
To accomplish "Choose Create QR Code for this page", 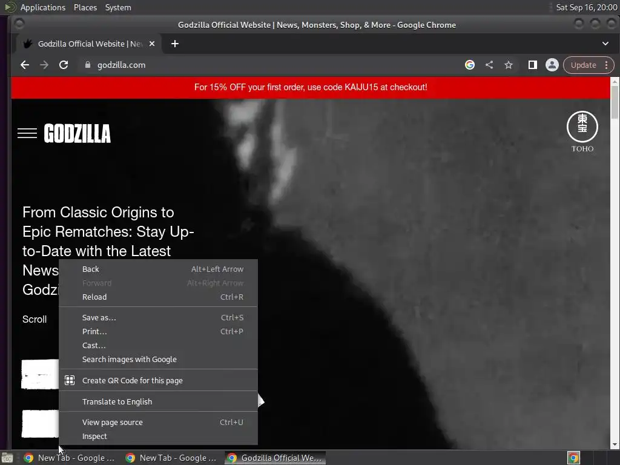I will click(x=158, y=380).
